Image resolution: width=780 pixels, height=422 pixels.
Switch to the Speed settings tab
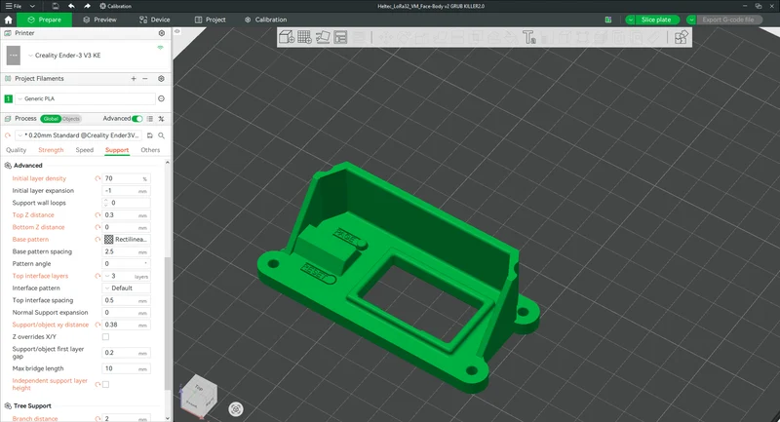click(x=84, y=150)
